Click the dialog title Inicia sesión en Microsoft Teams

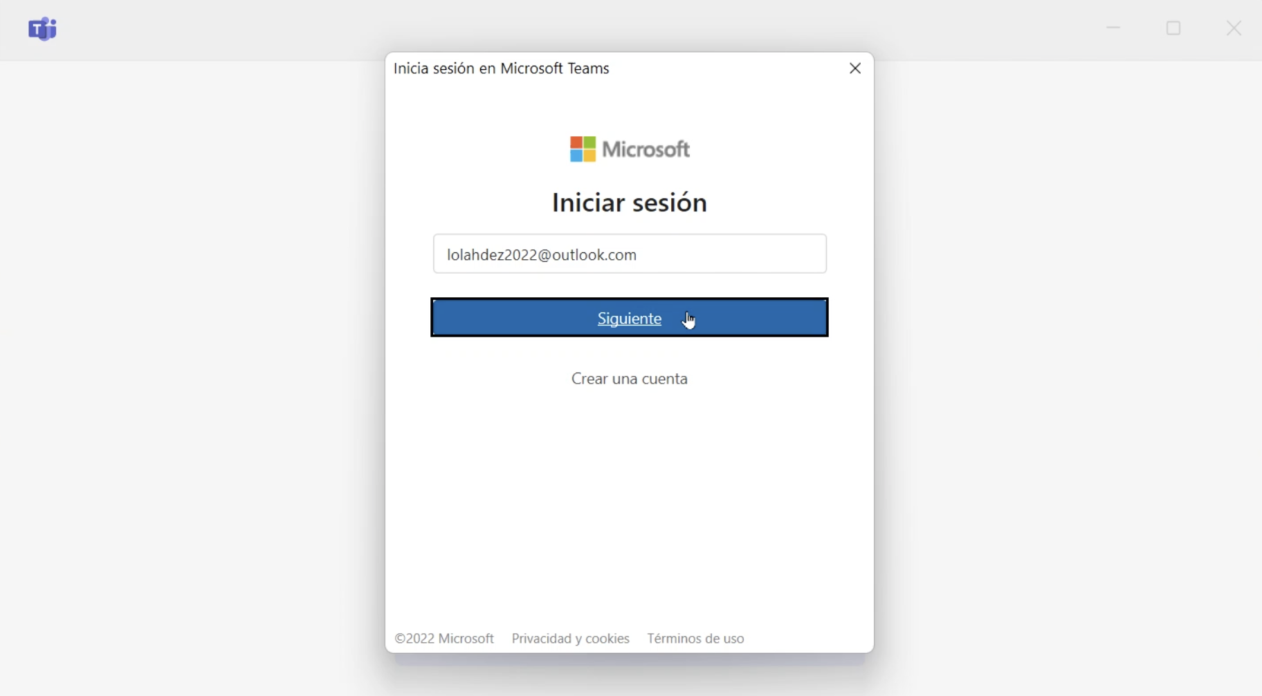pyautogui.click(x=502, y=68)
